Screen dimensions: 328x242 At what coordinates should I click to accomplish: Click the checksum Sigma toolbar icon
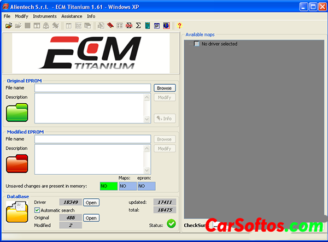point(138,26)
